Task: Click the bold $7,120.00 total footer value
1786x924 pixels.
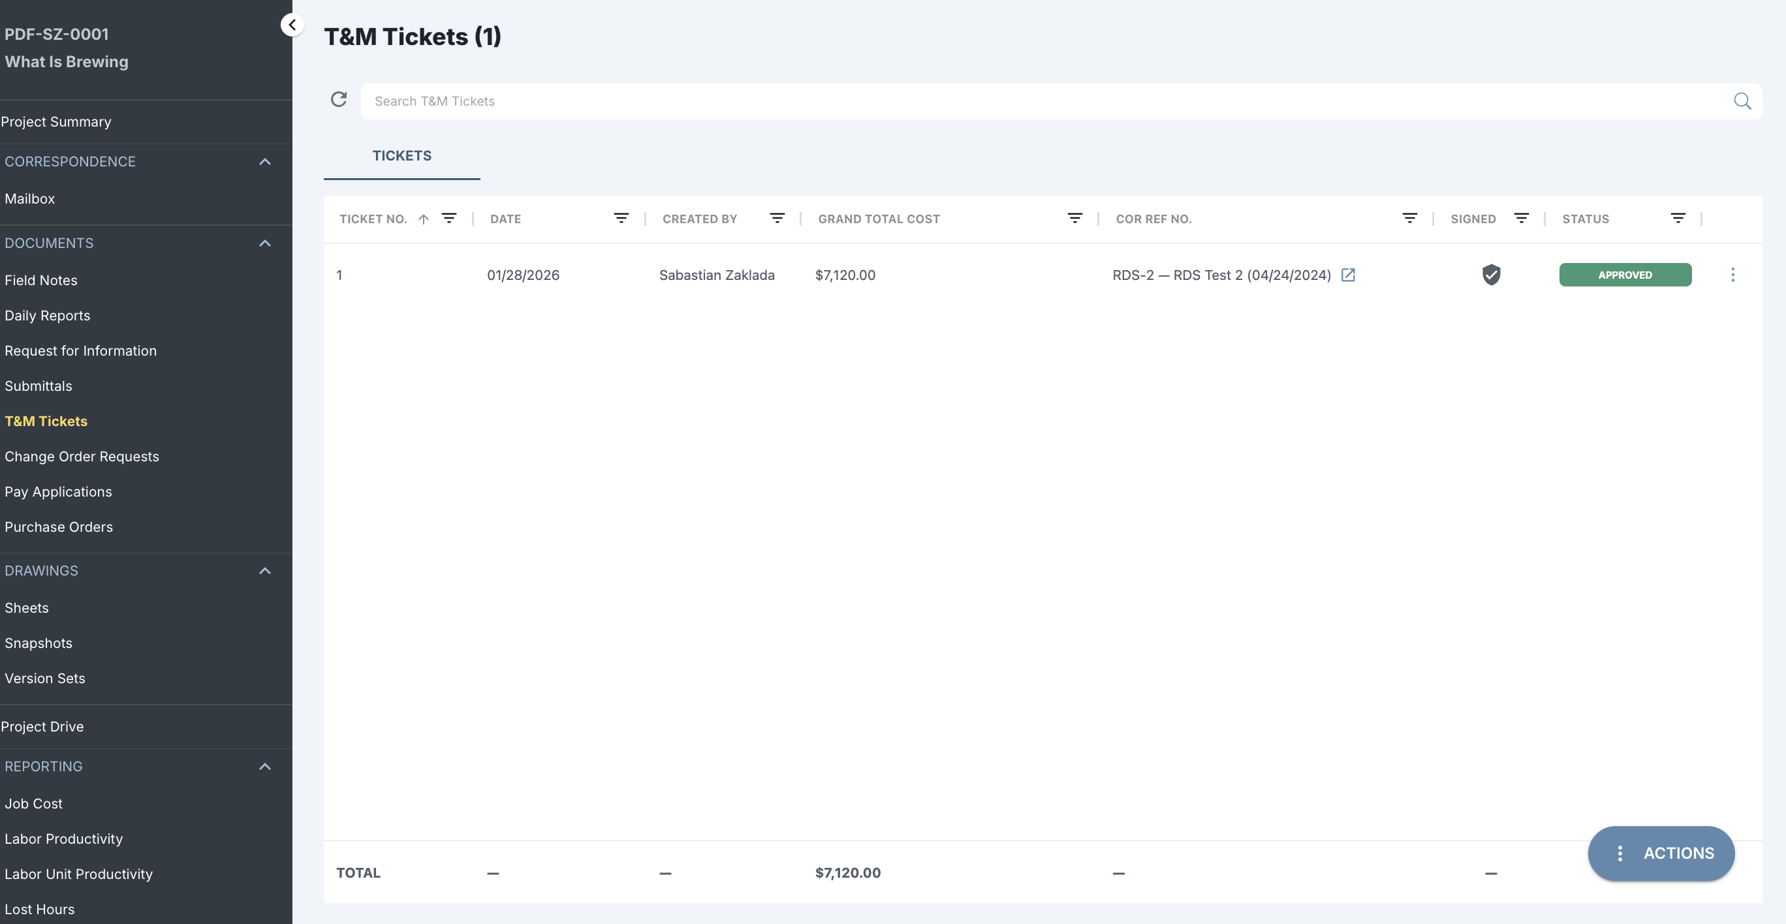Action: 848,873
